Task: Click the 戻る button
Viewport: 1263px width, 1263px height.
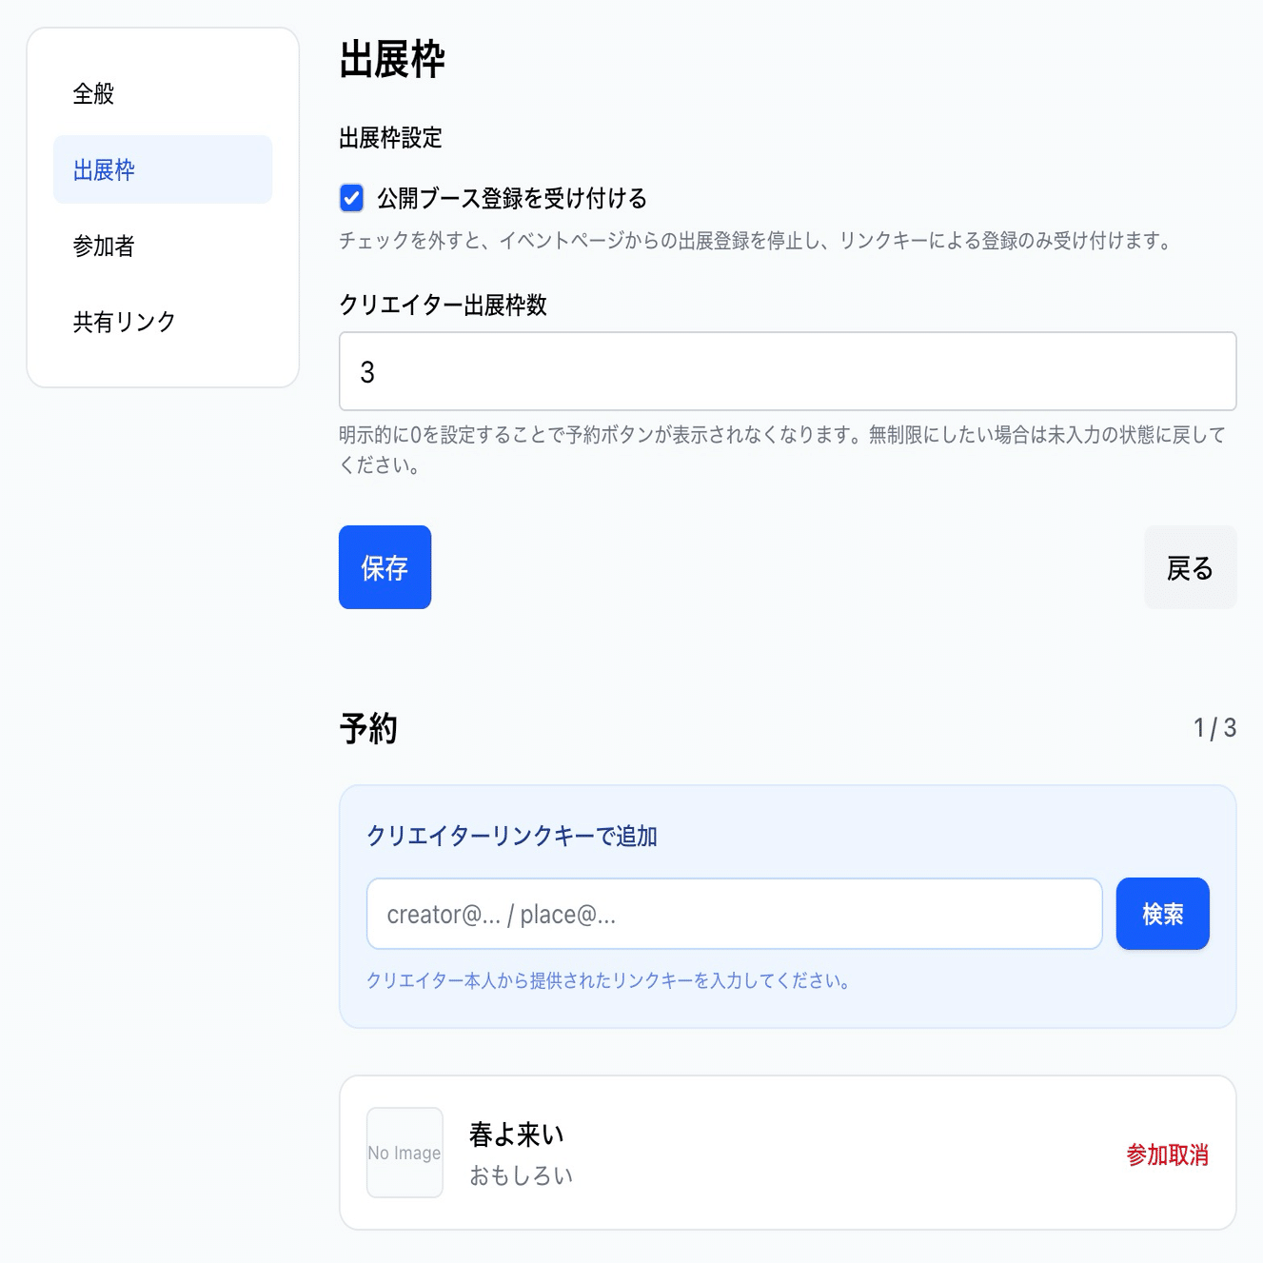Action: pos(1190,567)
